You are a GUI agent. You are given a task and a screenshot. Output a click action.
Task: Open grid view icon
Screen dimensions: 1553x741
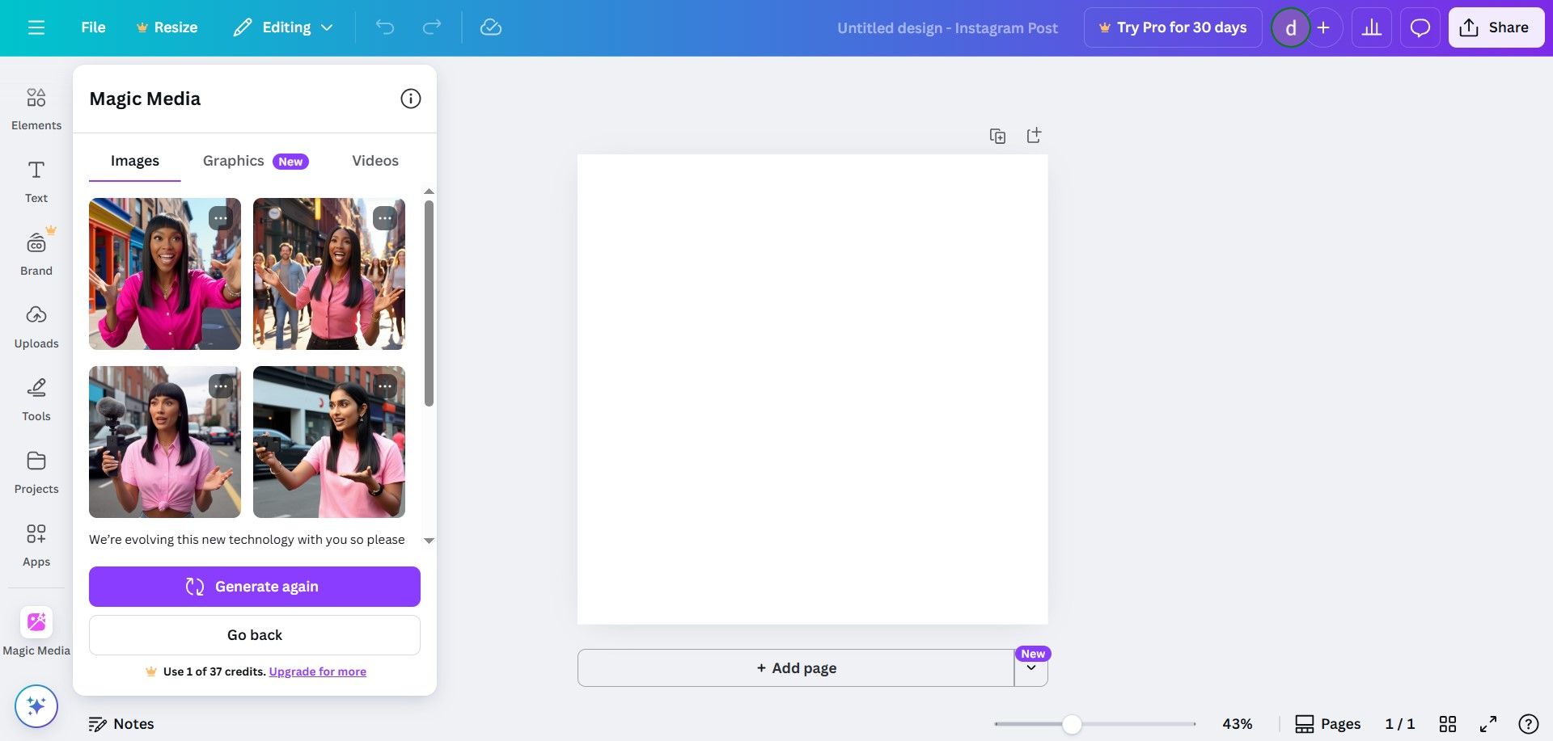pos(1448,724)
